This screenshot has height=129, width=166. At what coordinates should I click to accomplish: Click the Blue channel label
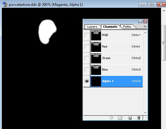click(105, 70)
